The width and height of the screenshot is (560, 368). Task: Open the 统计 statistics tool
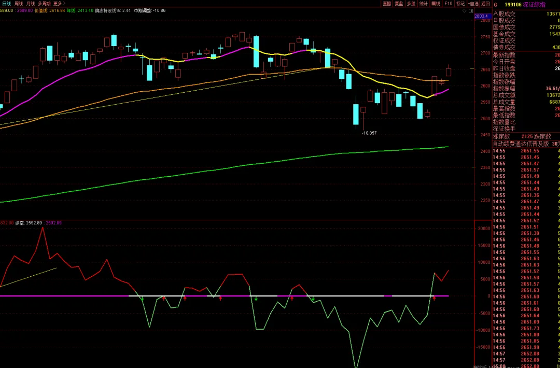[x=424, y=4]
